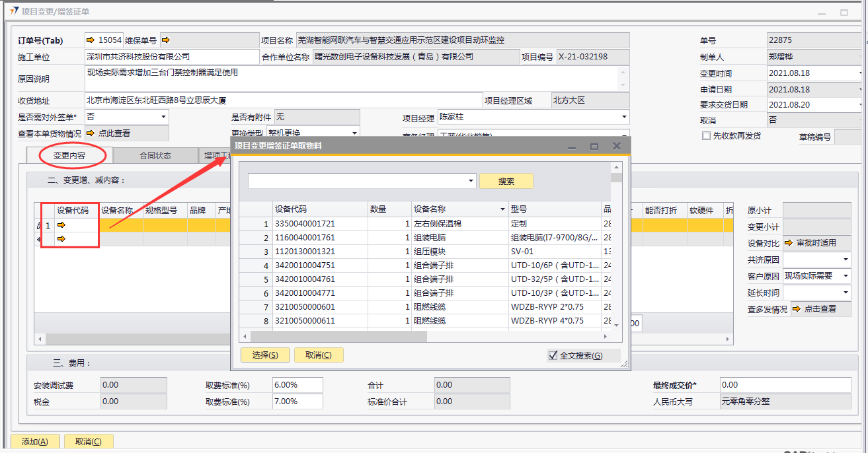Screen dimensions: 868x453
Task: Maximize the 项目变更增签证单取物料 dialog
Action: pyautogui.click(x=594, y=146)
